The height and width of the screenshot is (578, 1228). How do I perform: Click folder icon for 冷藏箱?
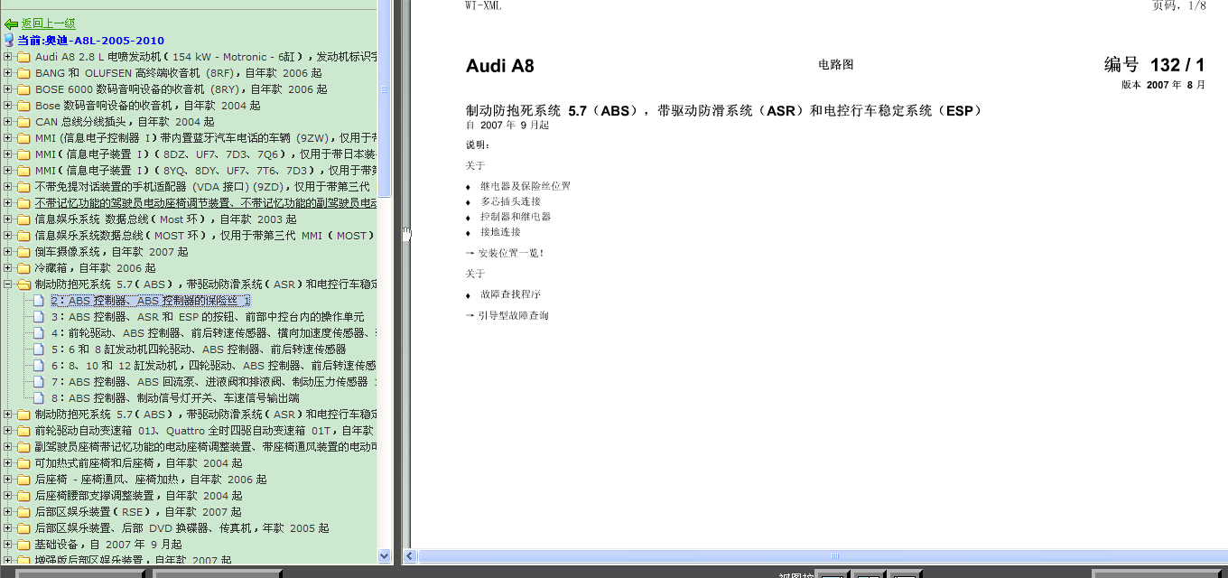click(x=24, y=268)
